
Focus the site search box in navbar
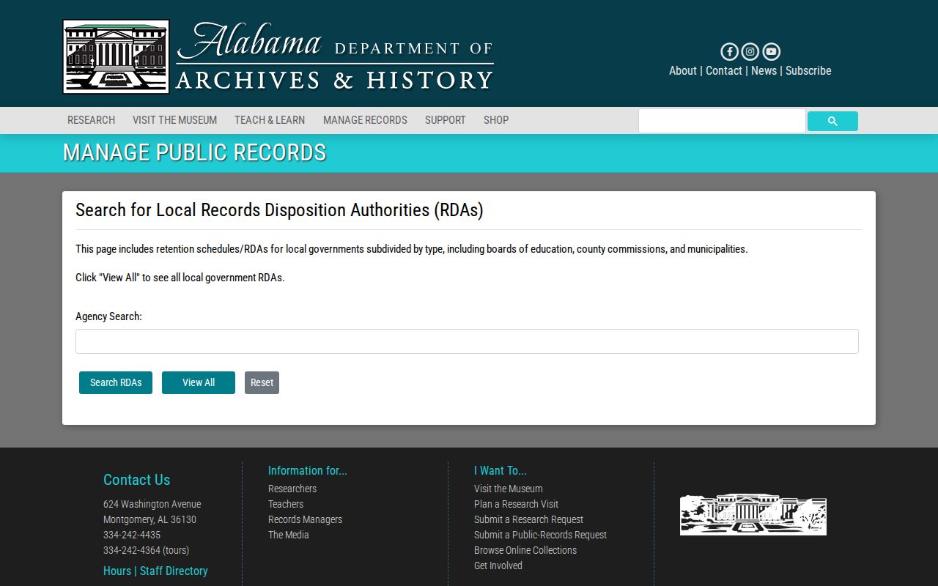point(722,121)
